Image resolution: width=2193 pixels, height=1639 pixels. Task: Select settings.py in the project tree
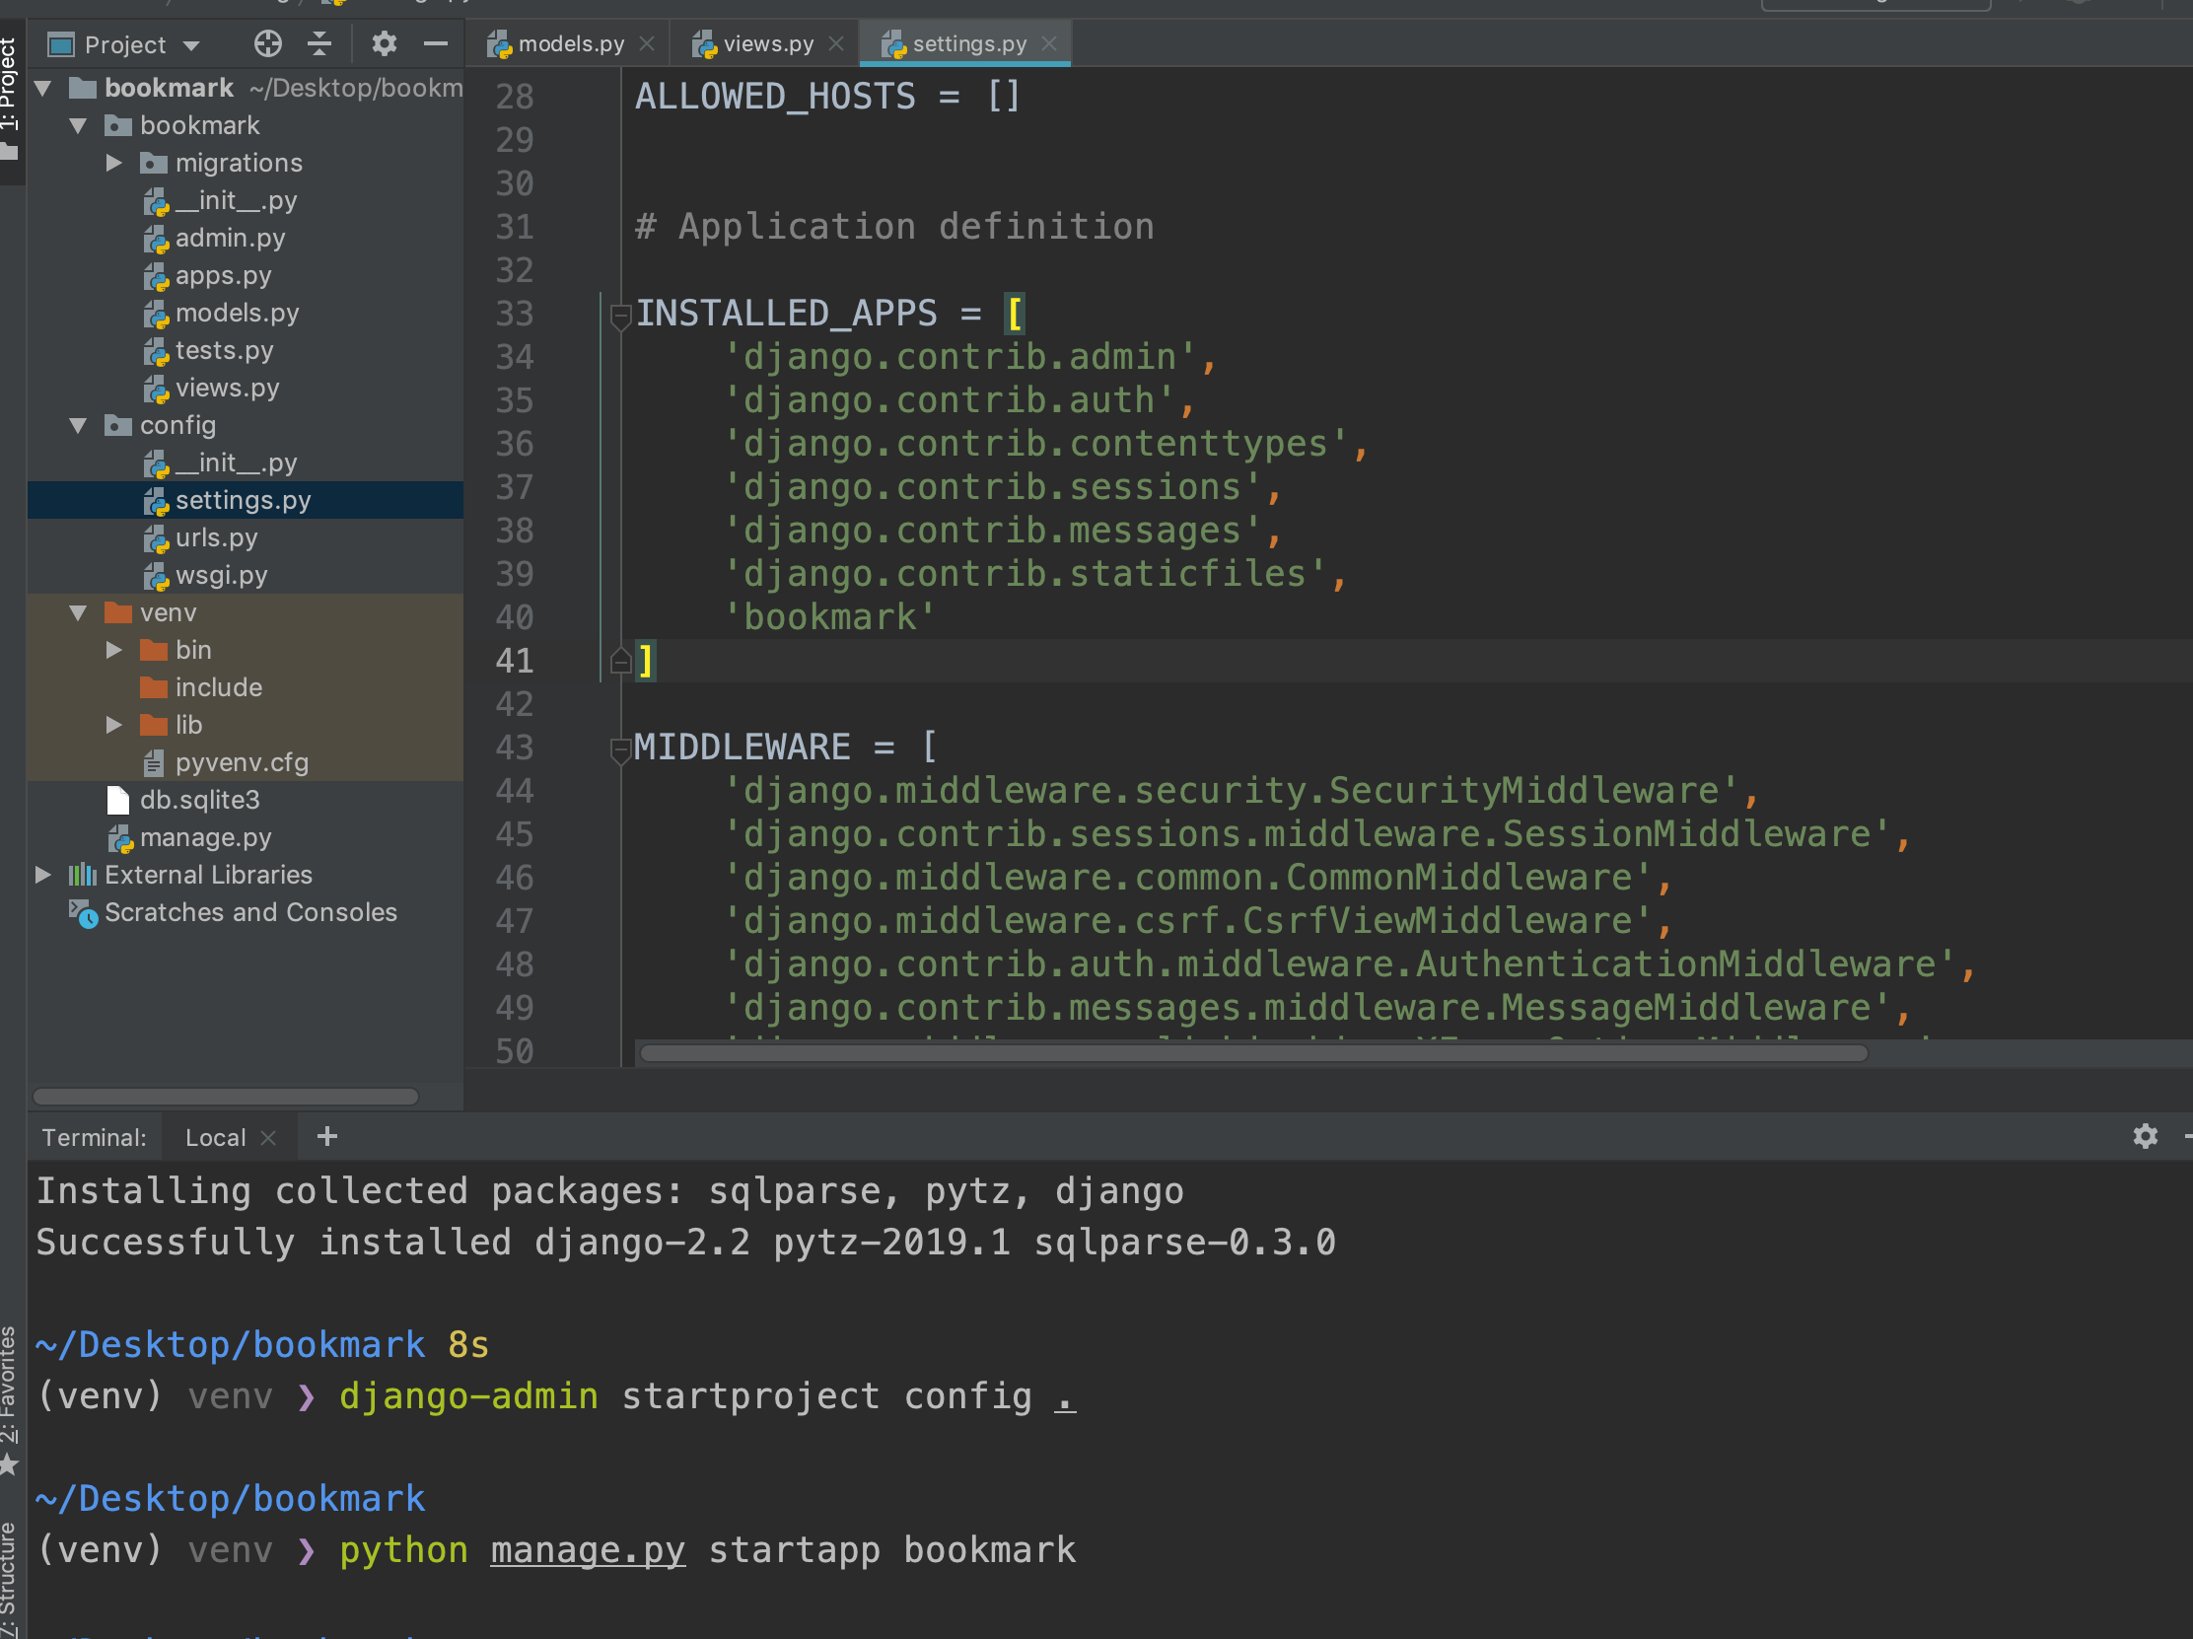[x=243, y=501]
